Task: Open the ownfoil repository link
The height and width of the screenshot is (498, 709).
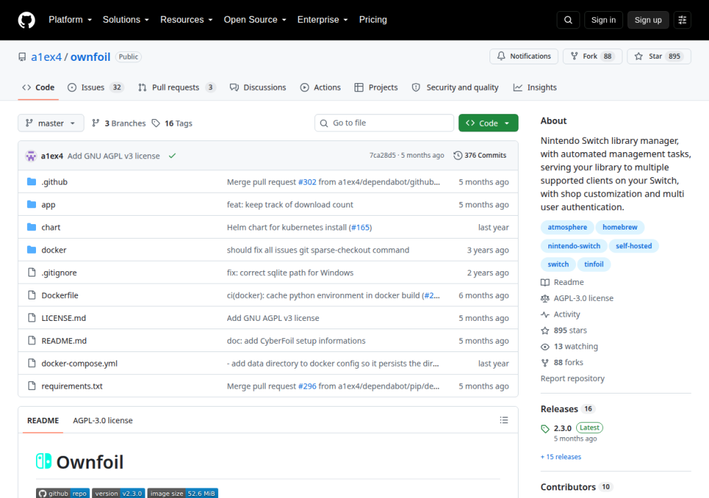Action: (x=91, y=57)
